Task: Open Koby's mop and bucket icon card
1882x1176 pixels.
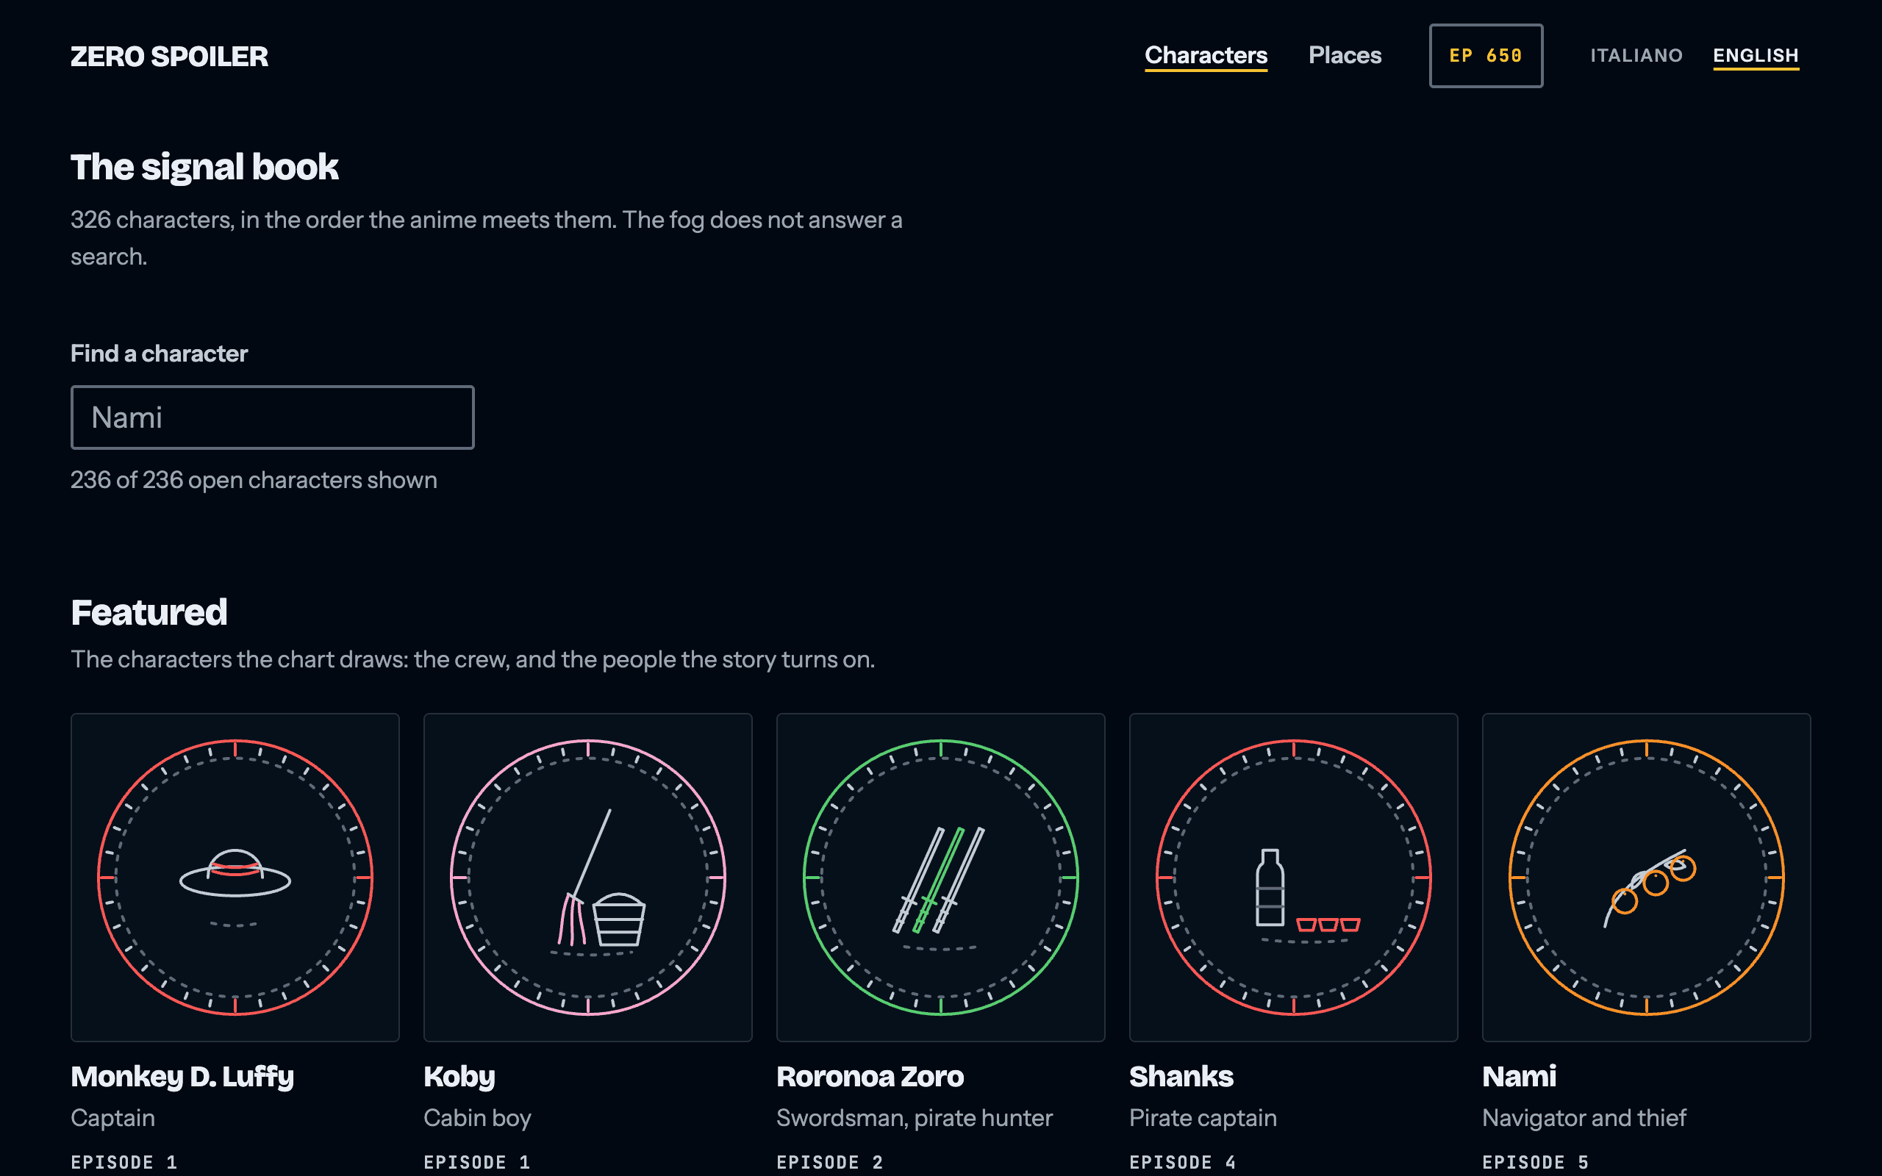Action: (x=588, y=878)
